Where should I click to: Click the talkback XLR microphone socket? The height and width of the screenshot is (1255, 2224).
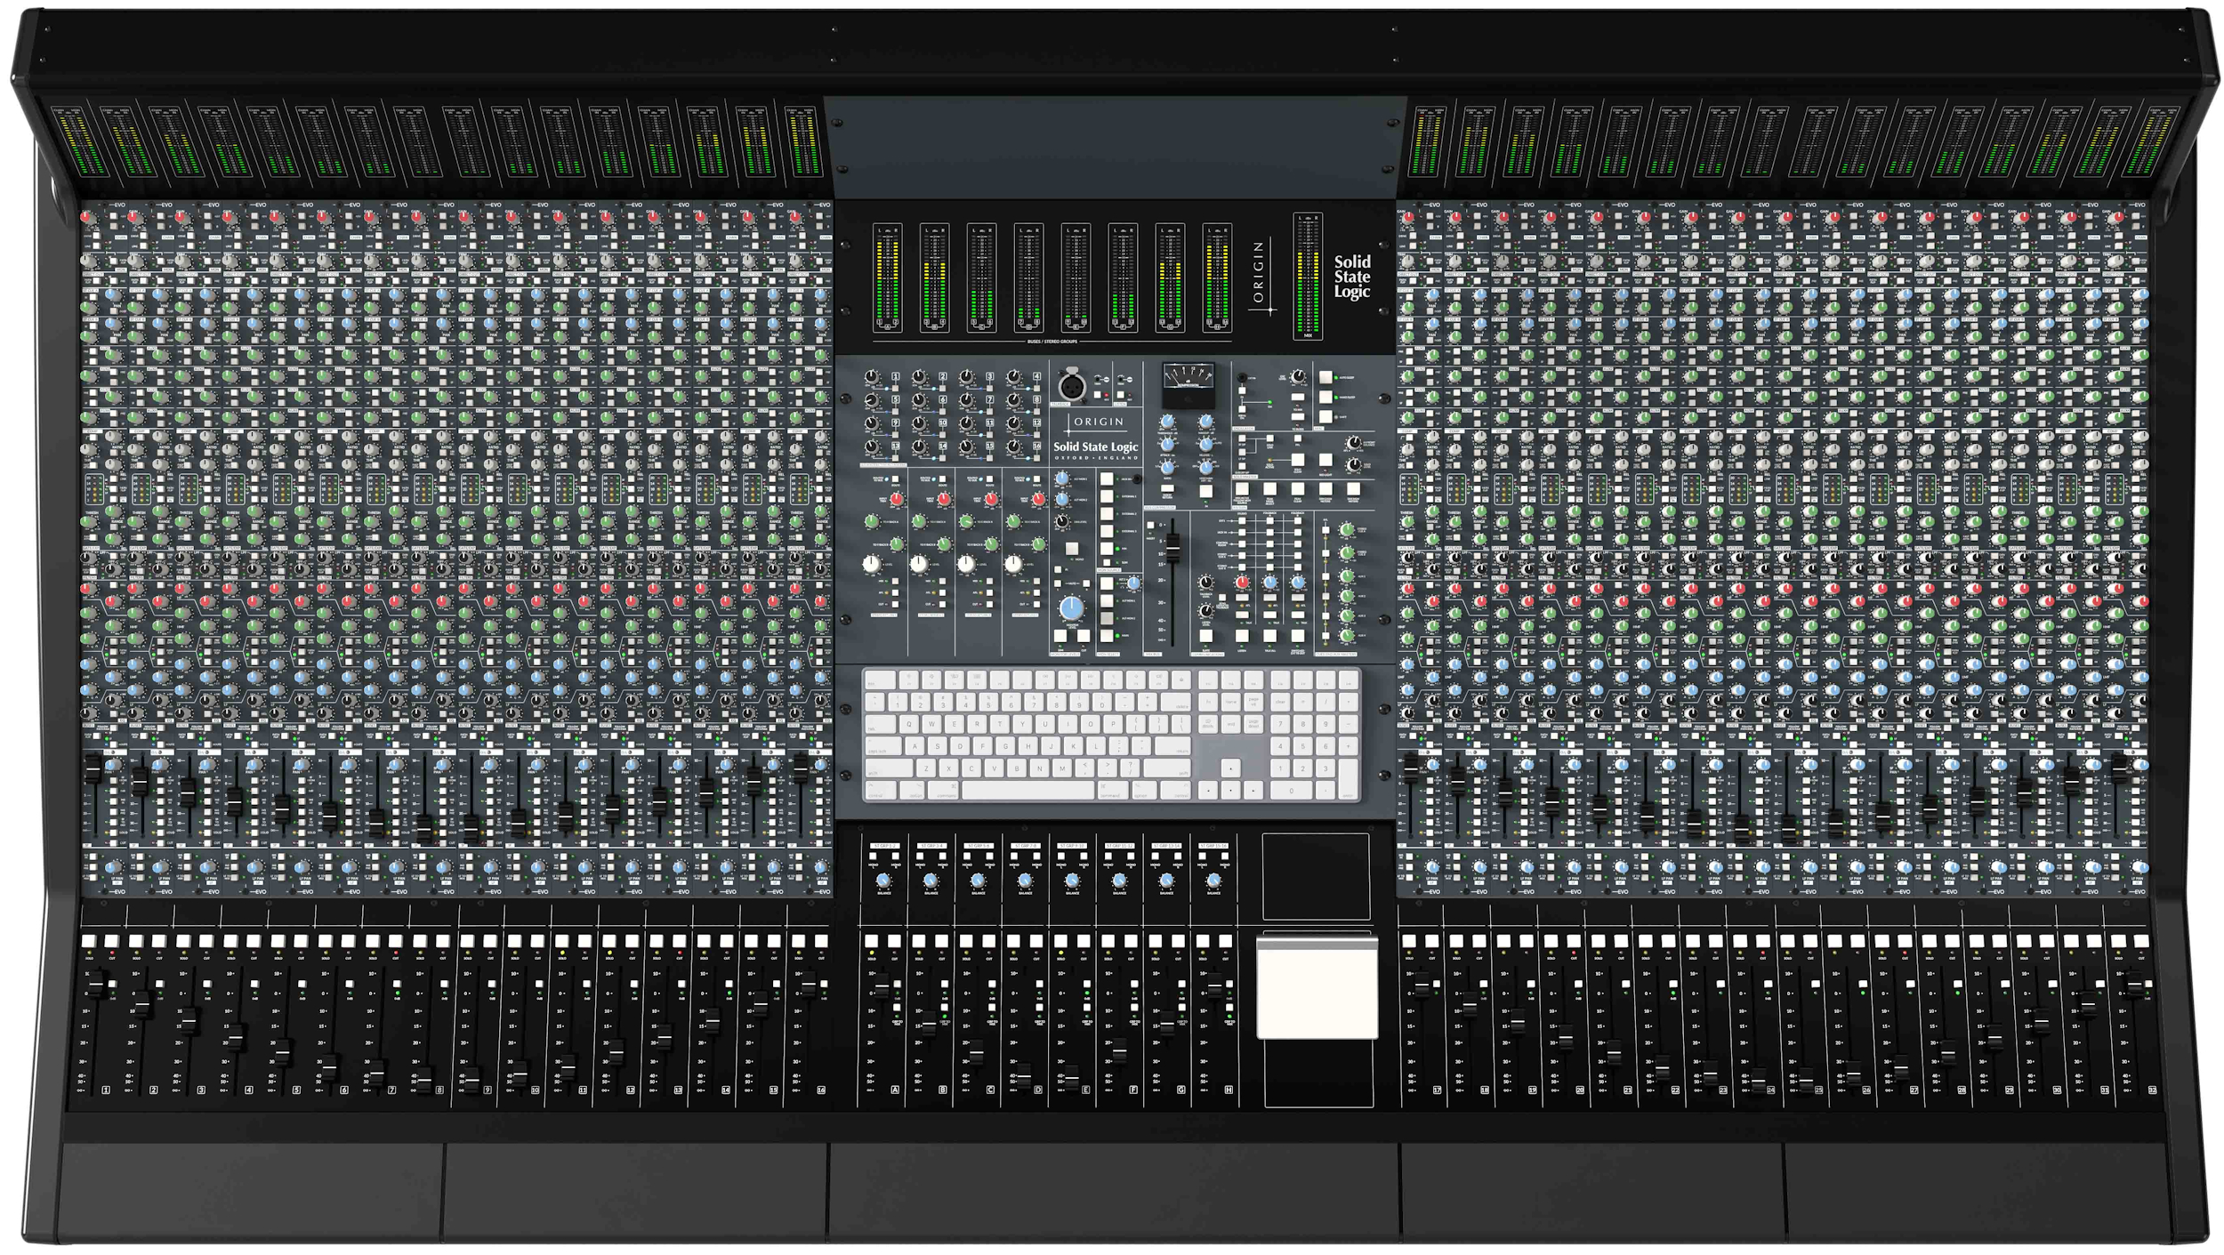tap(1071, 387)
